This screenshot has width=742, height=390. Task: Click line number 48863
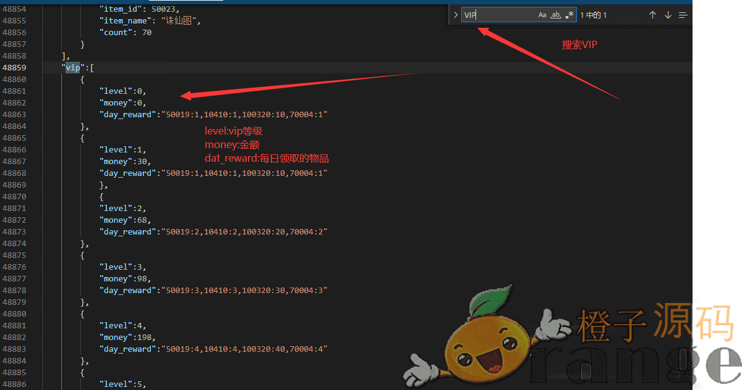click(x=14, y=115)
